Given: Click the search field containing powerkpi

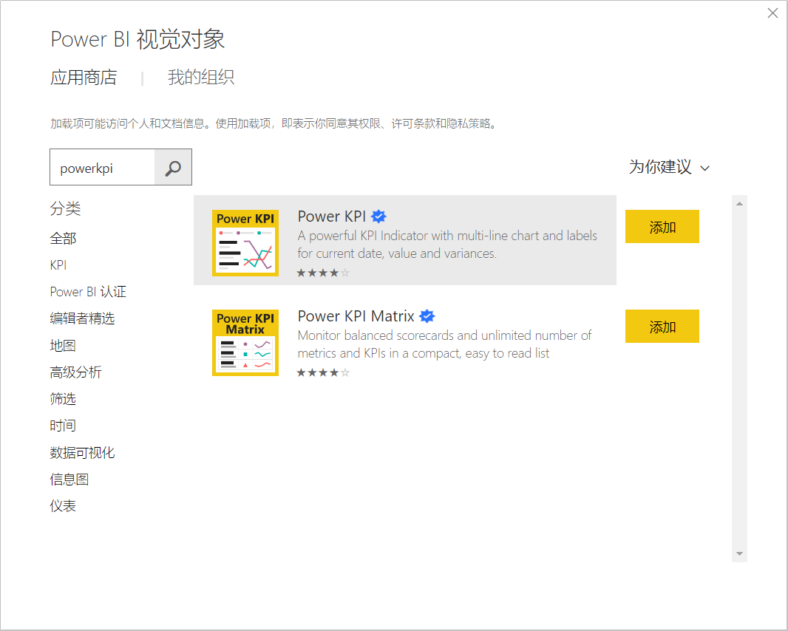Looking at the screenshot, I should tap(102, 168).
